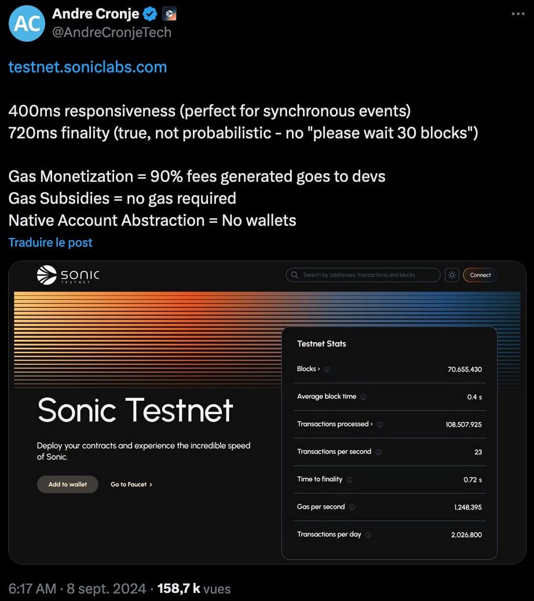The height and width of the screenshot is (601, 534).
Task: Open the tweet's more options menu
Action: (517, 14)
